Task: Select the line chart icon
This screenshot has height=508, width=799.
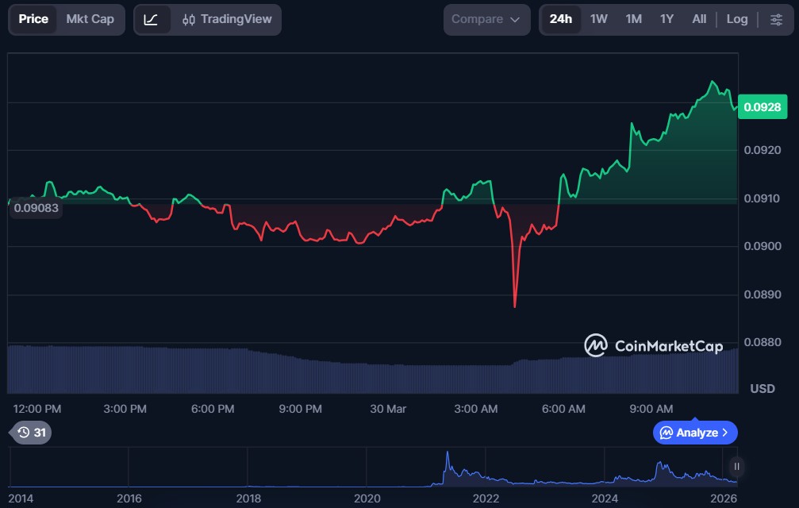Action: [x=152, y=19]
